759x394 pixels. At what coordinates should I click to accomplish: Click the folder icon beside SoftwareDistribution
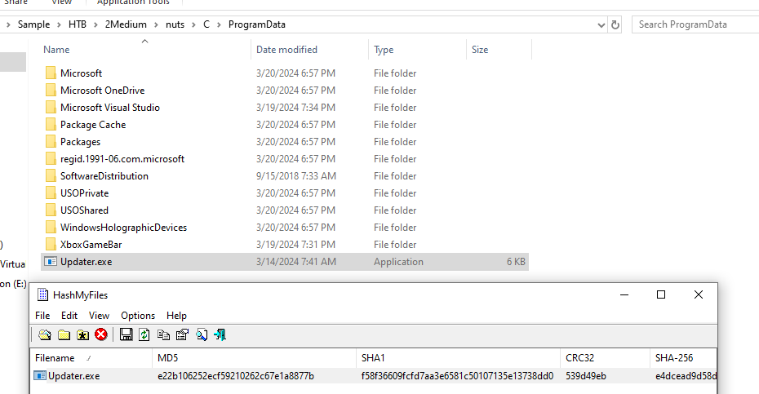coord(51,175)
